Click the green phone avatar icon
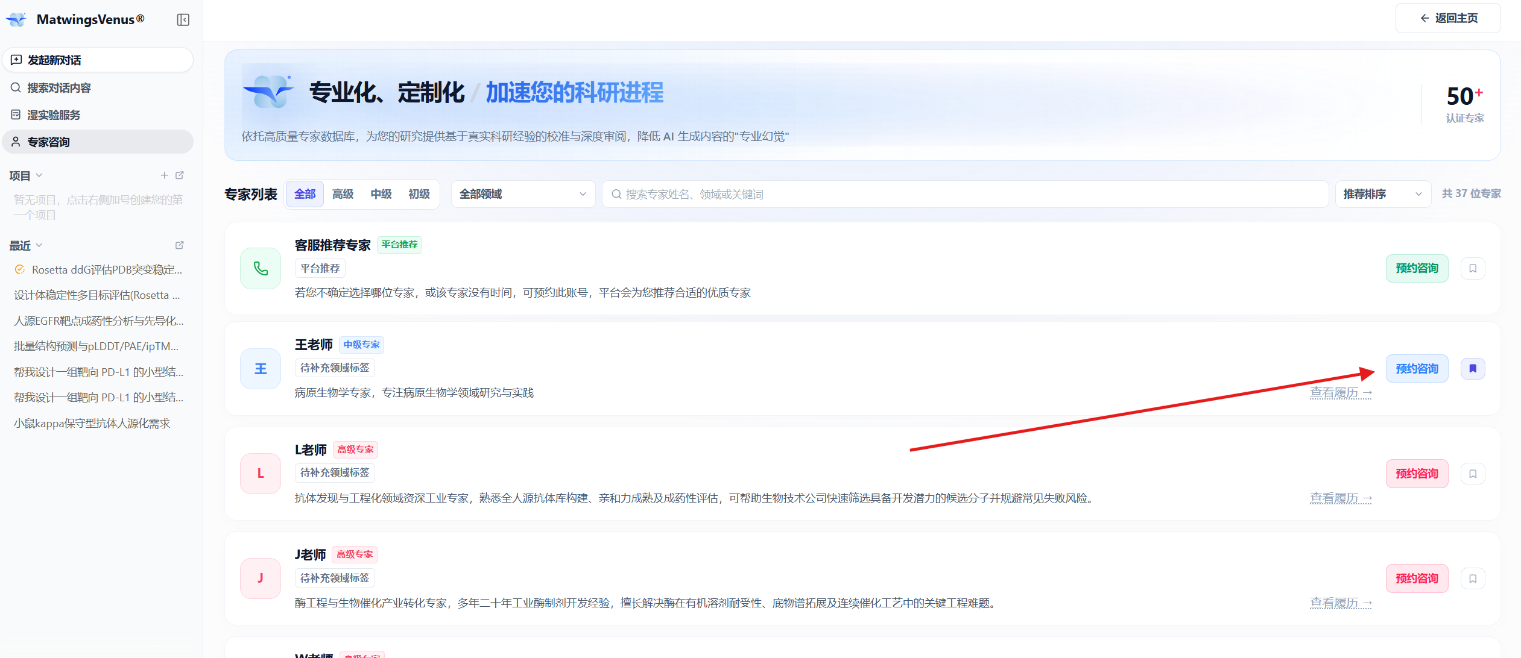Viewport: 1521px width, 658px height. click(261, 269)
